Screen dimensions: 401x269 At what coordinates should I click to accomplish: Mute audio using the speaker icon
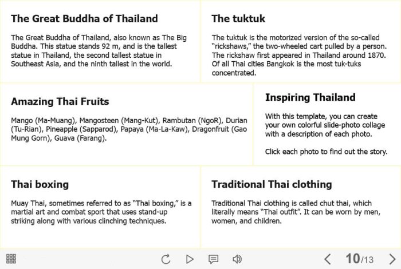[237, 259]
